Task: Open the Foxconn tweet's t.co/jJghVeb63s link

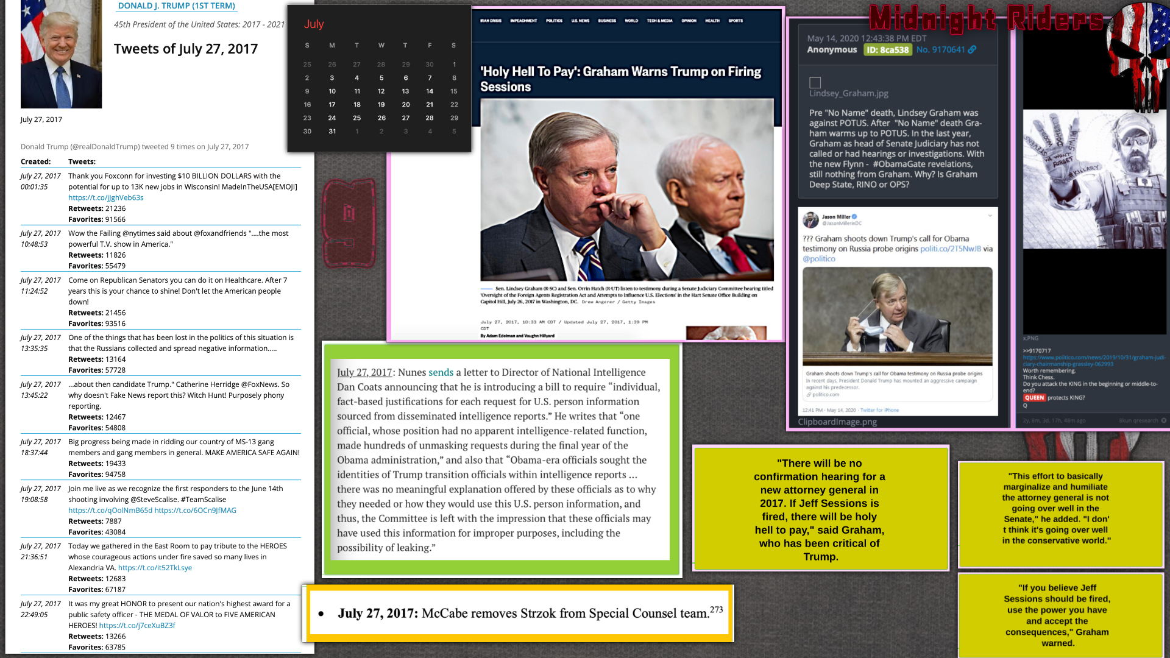Action: click(106, 197)
